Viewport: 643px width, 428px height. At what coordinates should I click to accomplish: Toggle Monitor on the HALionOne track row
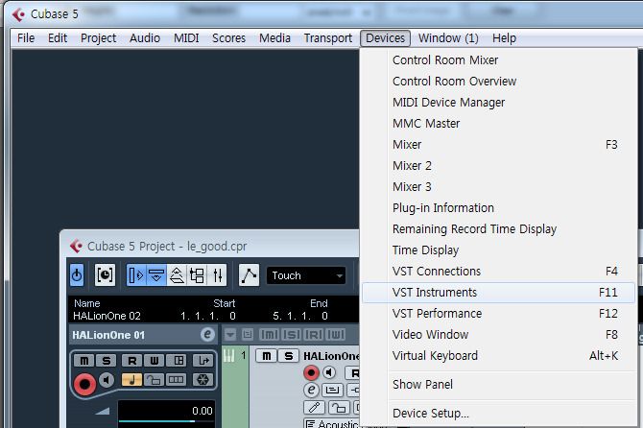[x=329, y=372]
